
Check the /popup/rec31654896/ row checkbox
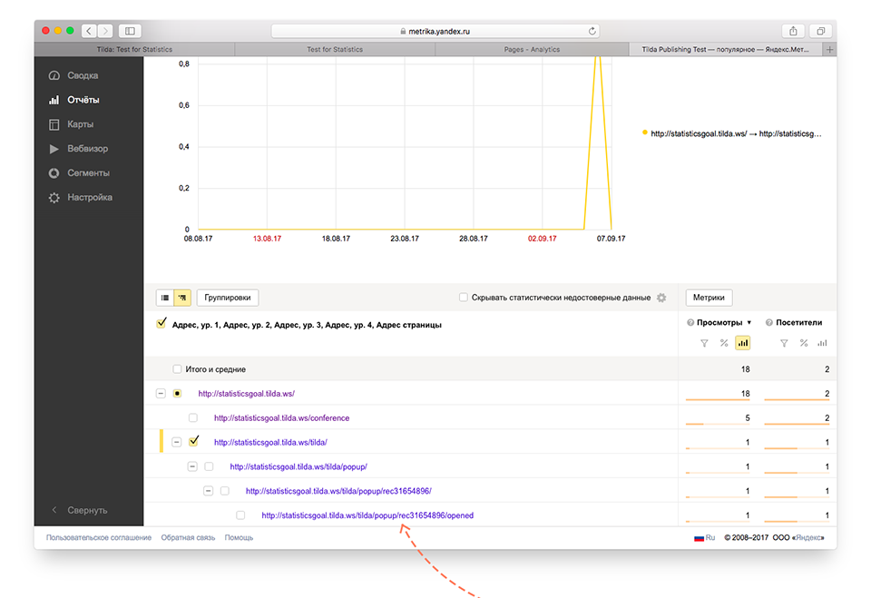pos(224,491)
